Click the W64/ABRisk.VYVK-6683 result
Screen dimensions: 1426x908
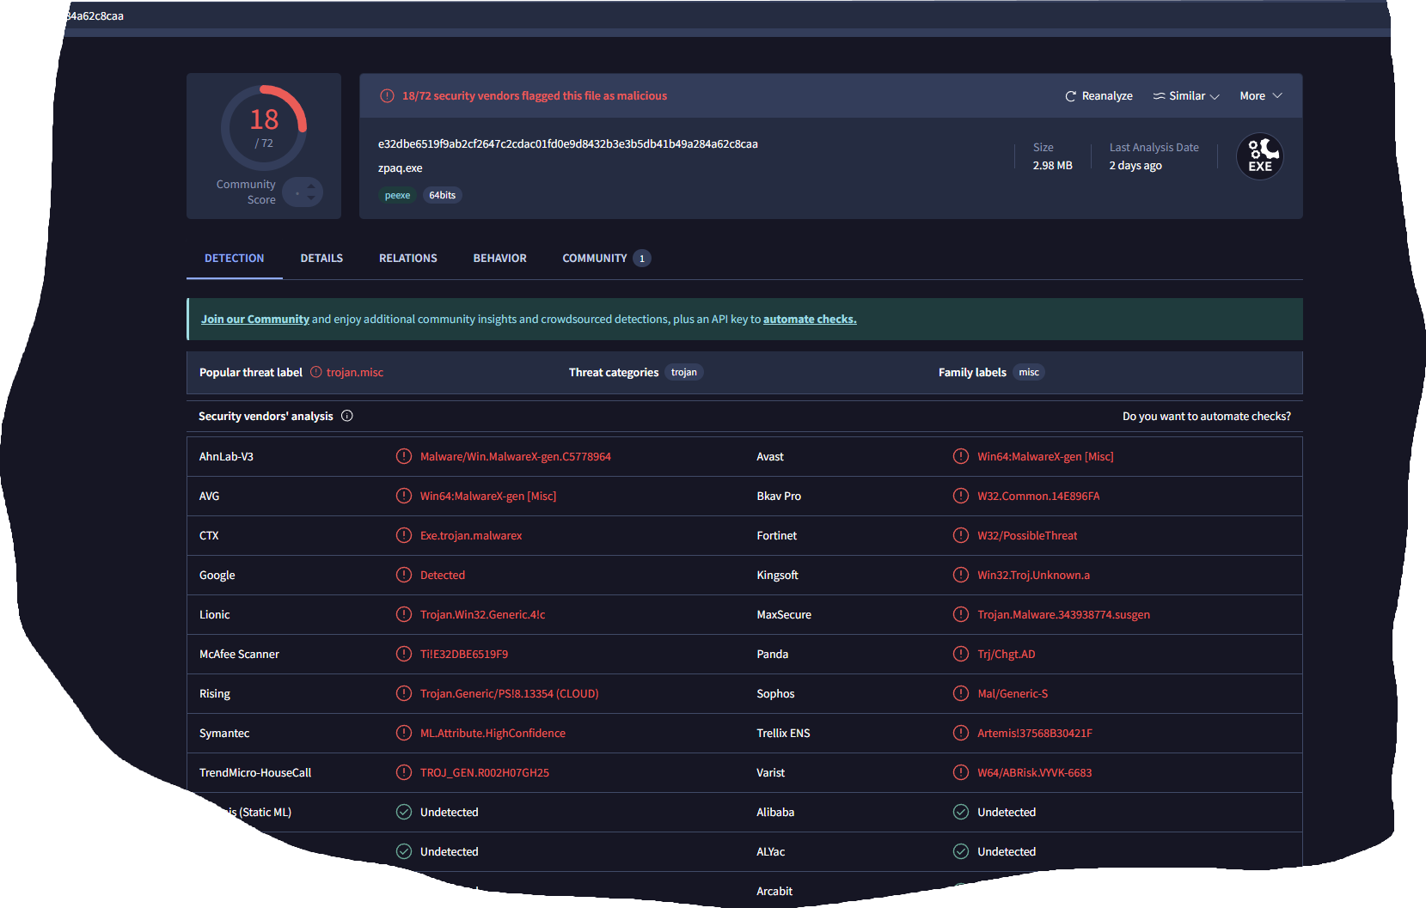tap(1035, 772)
